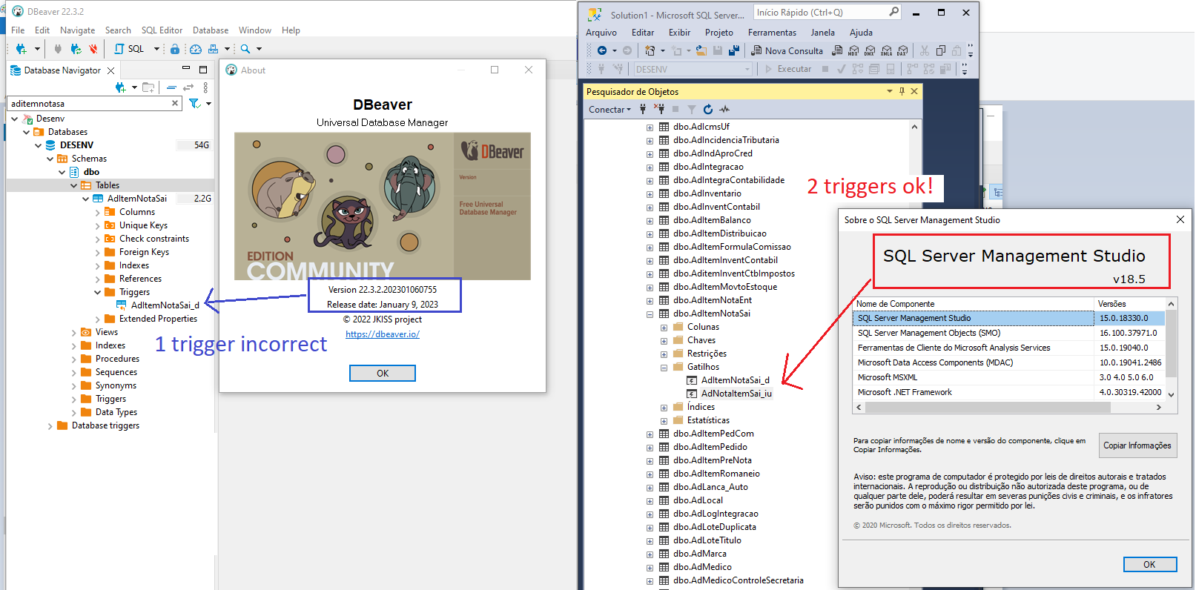The image size is (1196, 590).
Task: Select the Procedures folder in DBeaver
Action: pos(117,359)
